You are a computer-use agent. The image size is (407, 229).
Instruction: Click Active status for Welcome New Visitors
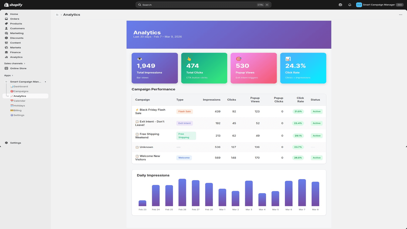[x=317, y=158]
